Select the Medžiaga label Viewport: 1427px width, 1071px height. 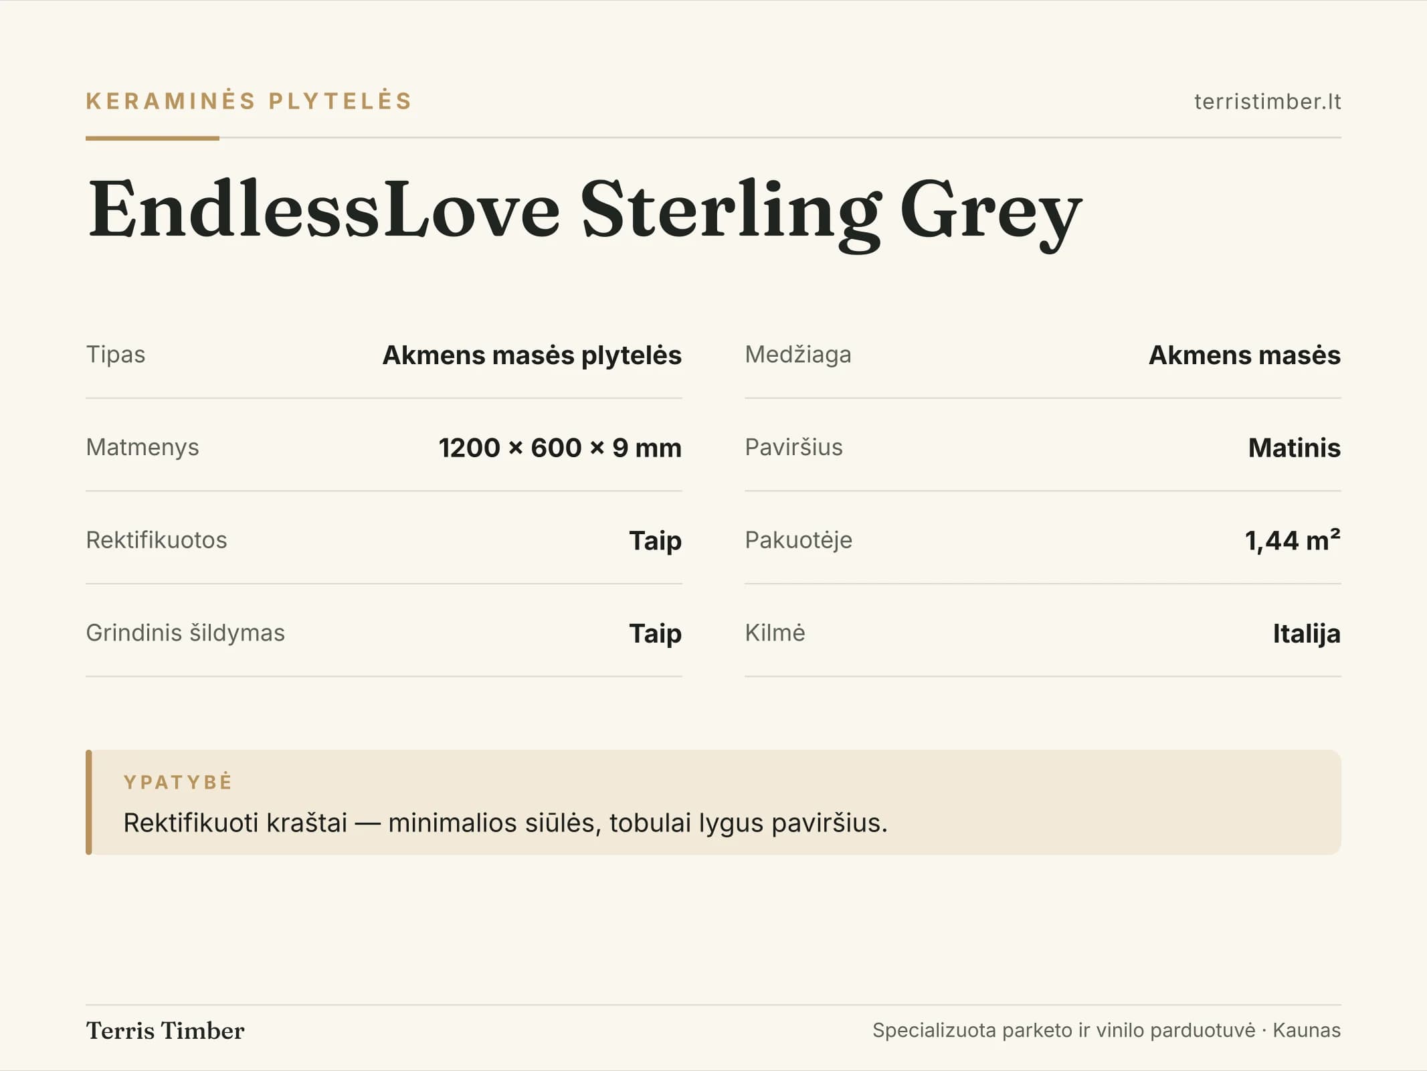[x=798, y=354]
